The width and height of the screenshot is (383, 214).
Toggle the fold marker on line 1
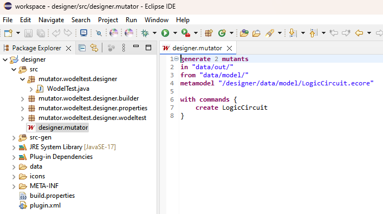point(177,59)
